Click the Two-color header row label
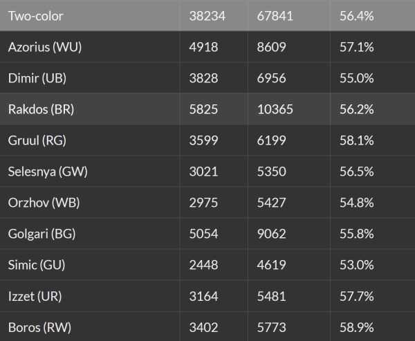Image resolution: width=415 pixels, height=341 pixels. pyautogui.click(x=35, y=15)
